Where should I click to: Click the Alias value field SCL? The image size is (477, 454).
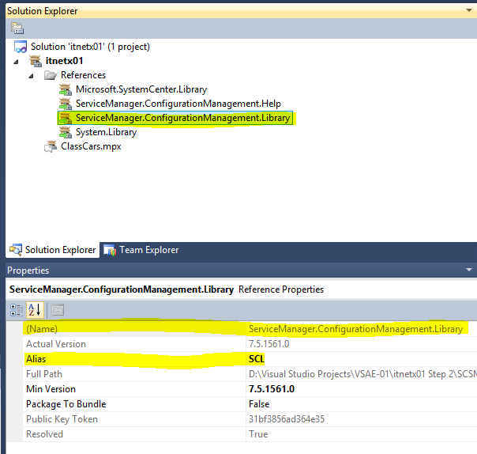256,358
